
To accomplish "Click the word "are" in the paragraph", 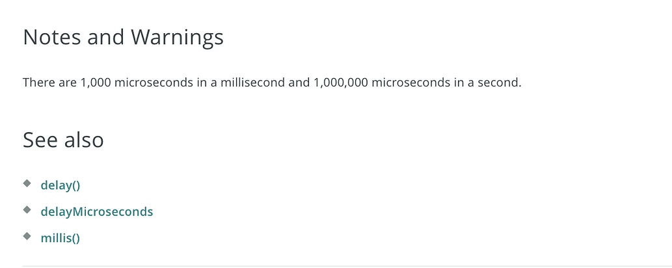I will pos(67,83).
